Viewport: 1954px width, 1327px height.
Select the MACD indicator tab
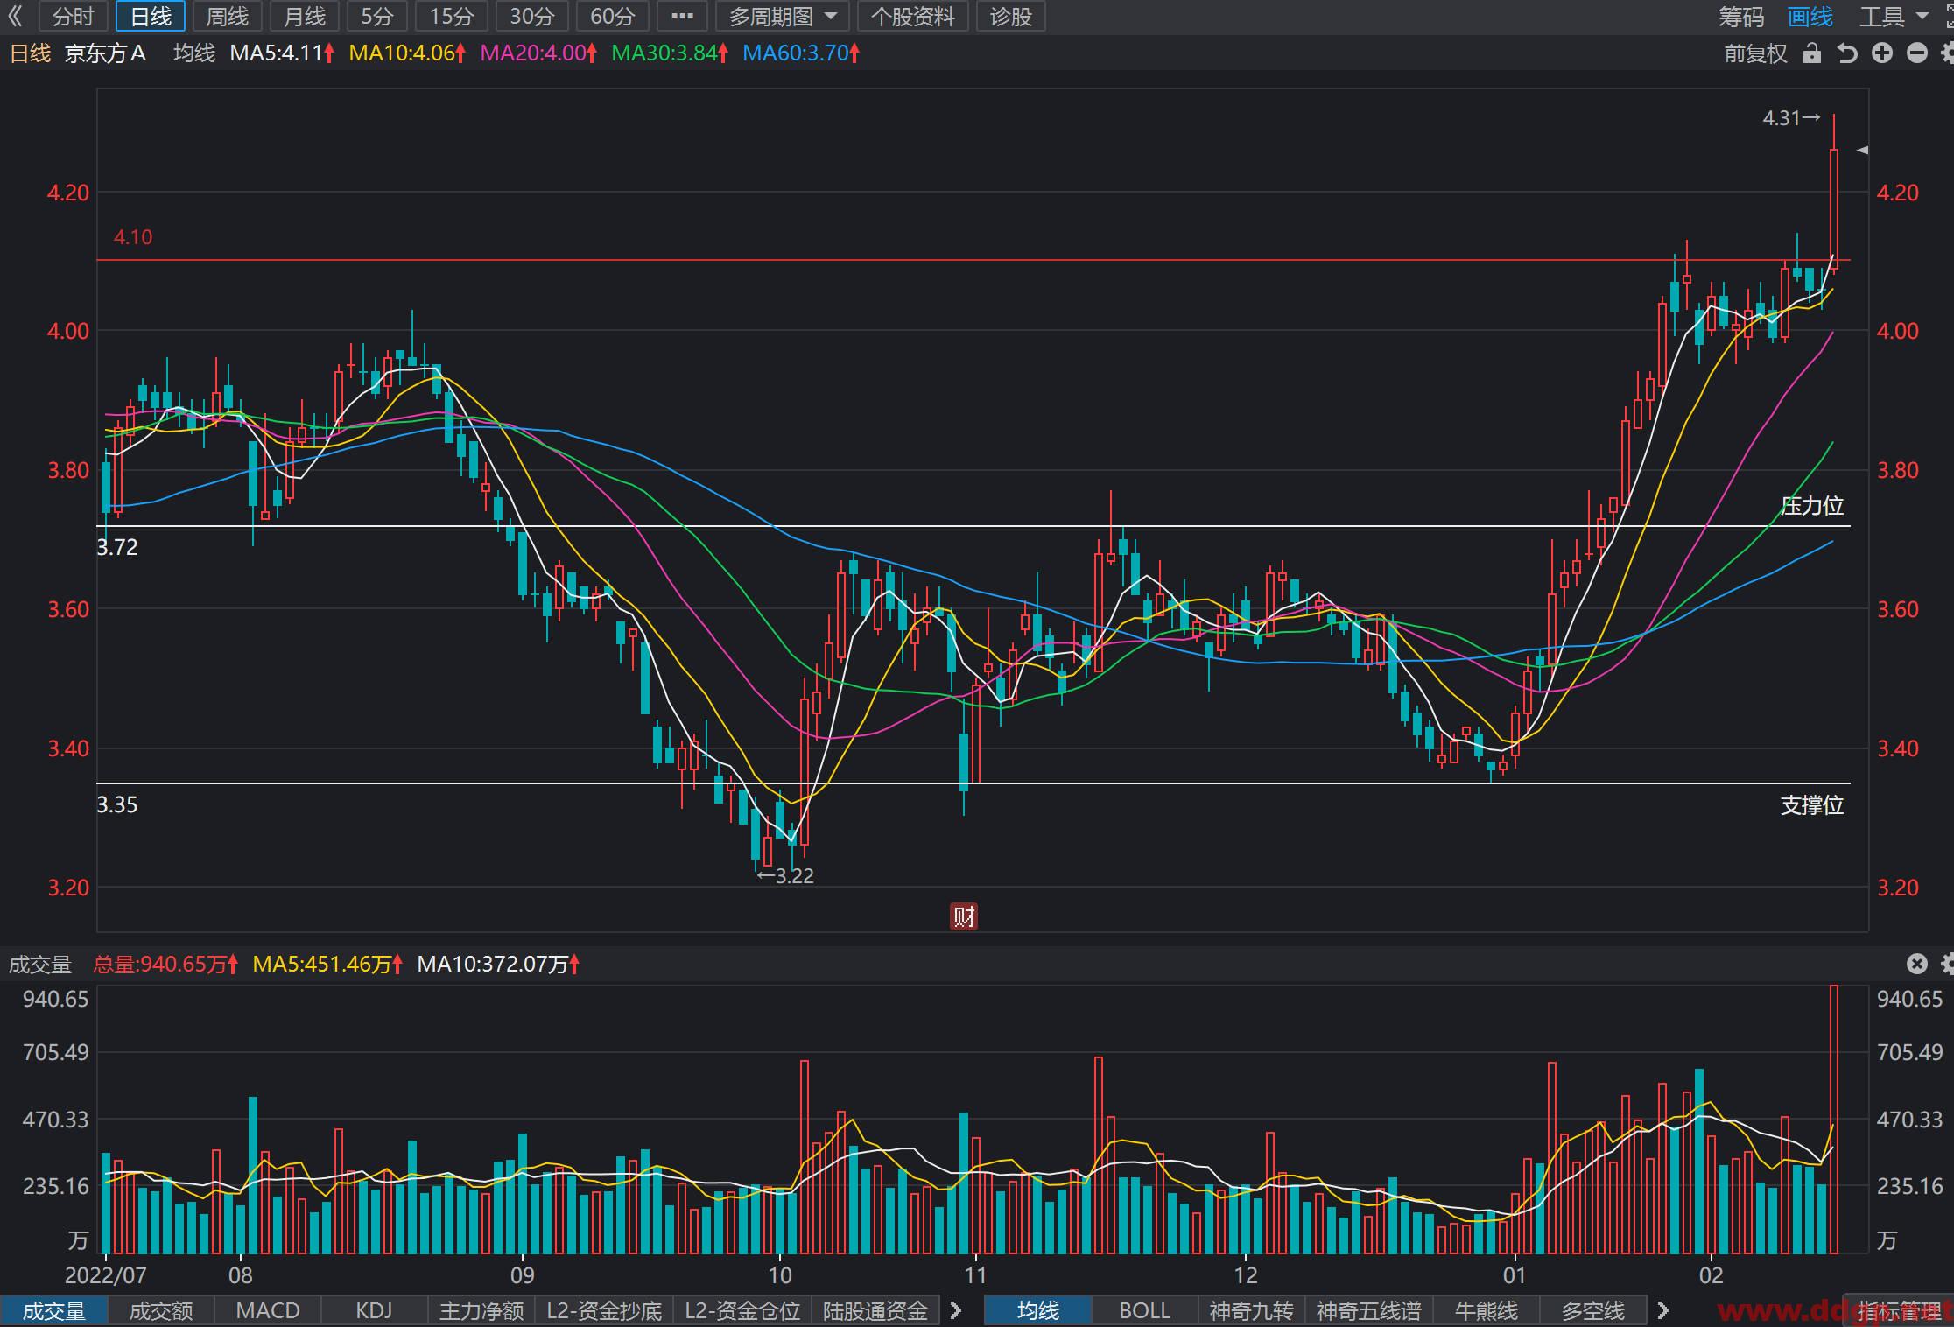click(x=268, y=1310)
